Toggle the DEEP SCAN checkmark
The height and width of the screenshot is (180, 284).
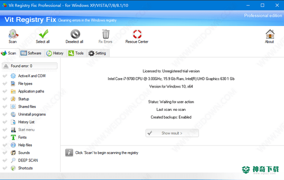[5, 161]
